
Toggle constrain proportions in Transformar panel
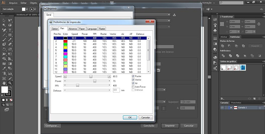click(259, 24)
